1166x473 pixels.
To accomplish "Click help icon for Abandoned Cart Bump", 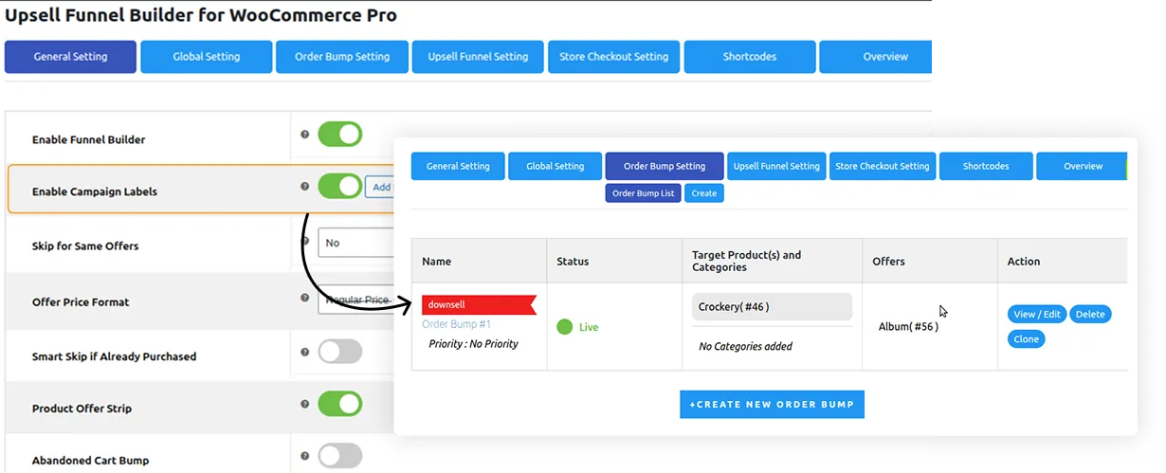I will 305,456.
